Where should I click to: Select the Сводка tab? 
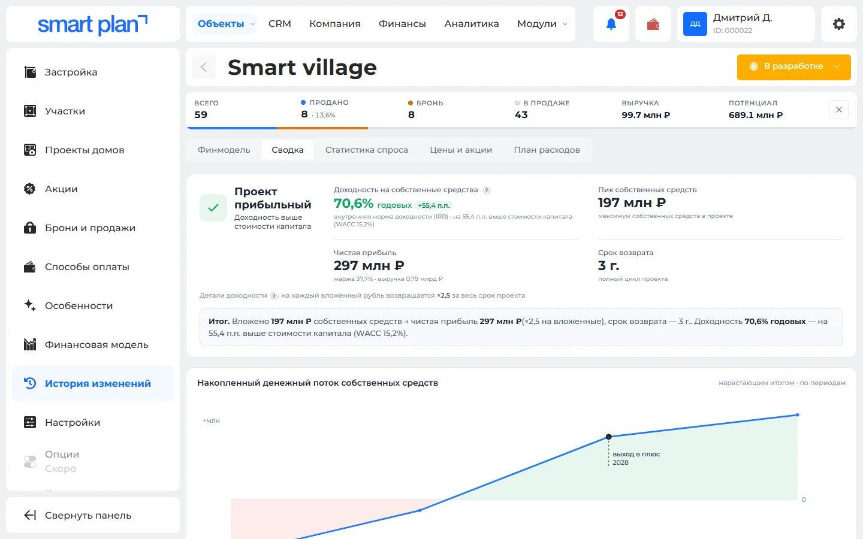tap(288, 150)
